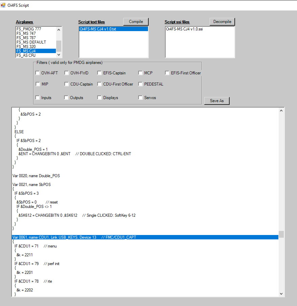Check the Servos filter
This screenshot has height=306, width=297.
[140, 97]
